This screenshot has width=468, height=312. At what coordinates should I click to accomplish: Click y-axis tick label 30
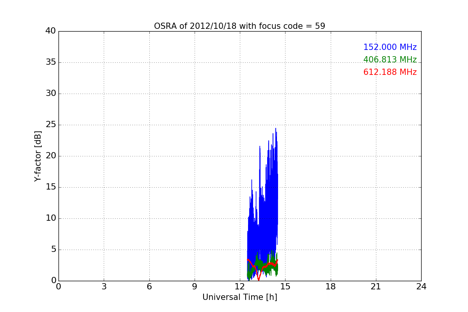51,94
